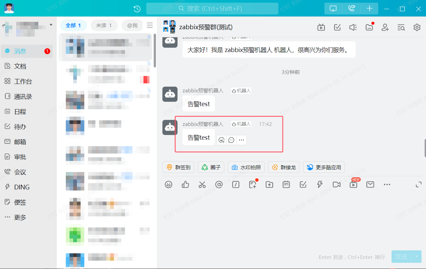The height and width of the screenshot is (269, 426).
Task: Click the search box in title bar
Action: pyautogui.click(x=212, y=8)
